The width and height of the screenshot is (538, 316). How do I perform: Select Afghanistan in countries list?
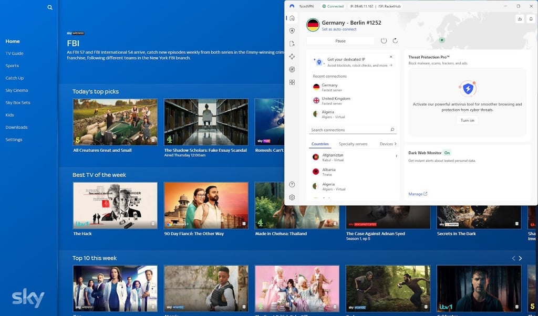353,157
